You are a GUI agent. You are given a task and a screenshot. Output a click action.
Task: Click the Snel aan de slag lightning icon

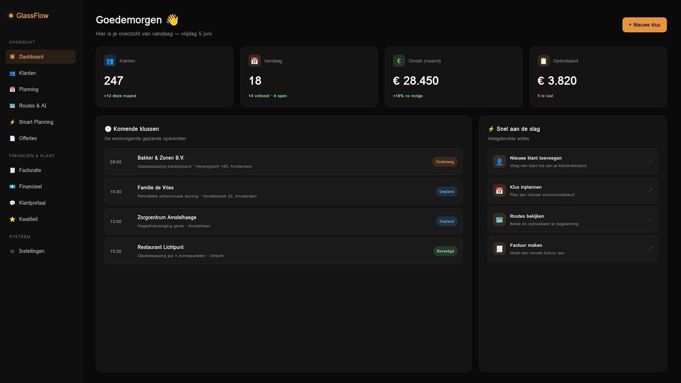[x=491, y=129]
